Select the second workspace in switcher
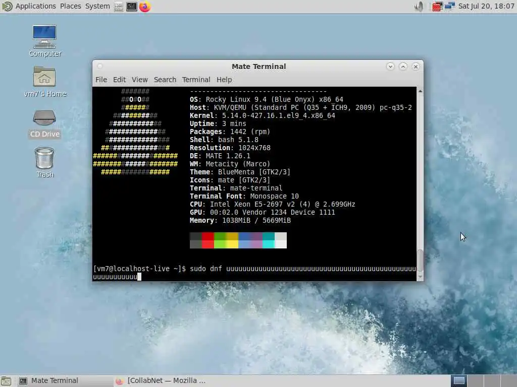This screenshot has width=517, height=387. pyautogui.click(x=475, y=381)
